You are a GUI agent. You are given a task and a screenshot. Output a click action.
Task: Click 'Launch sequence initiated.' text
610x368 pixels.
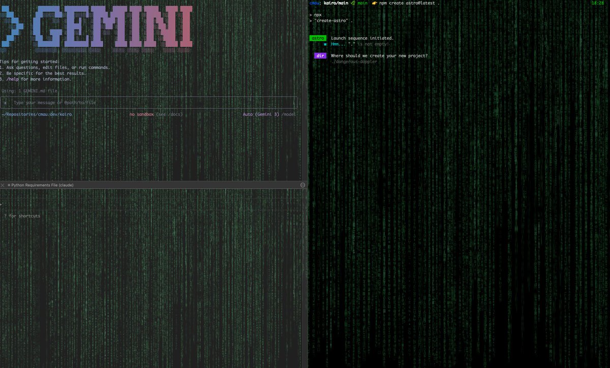pos(362,38)
